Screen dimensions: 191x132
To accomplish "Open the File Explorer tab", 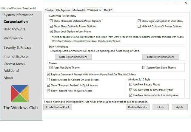I will pos(63,10).
